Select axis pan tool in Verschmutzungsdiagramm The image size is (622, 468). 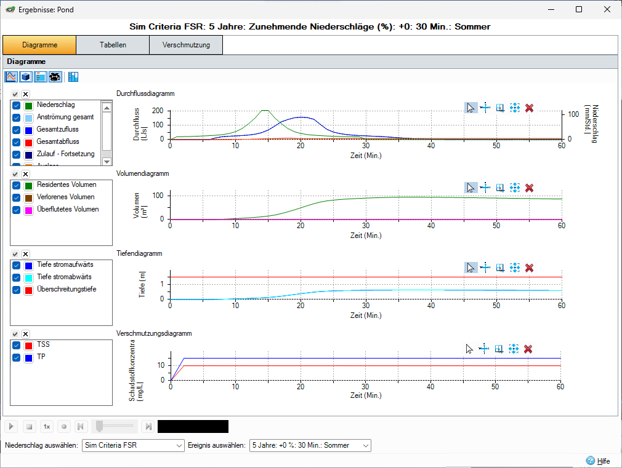click(x=484, y=349)
